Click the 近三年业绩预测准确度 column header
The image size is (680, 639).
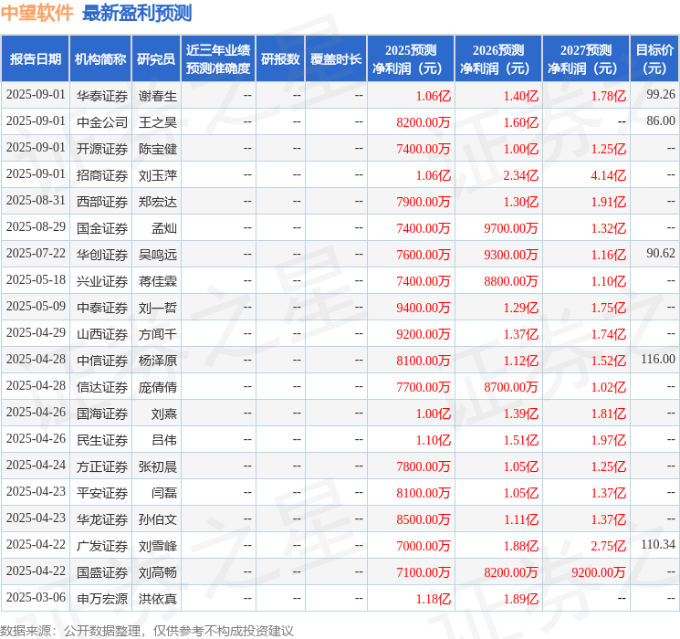pos(218,58)
